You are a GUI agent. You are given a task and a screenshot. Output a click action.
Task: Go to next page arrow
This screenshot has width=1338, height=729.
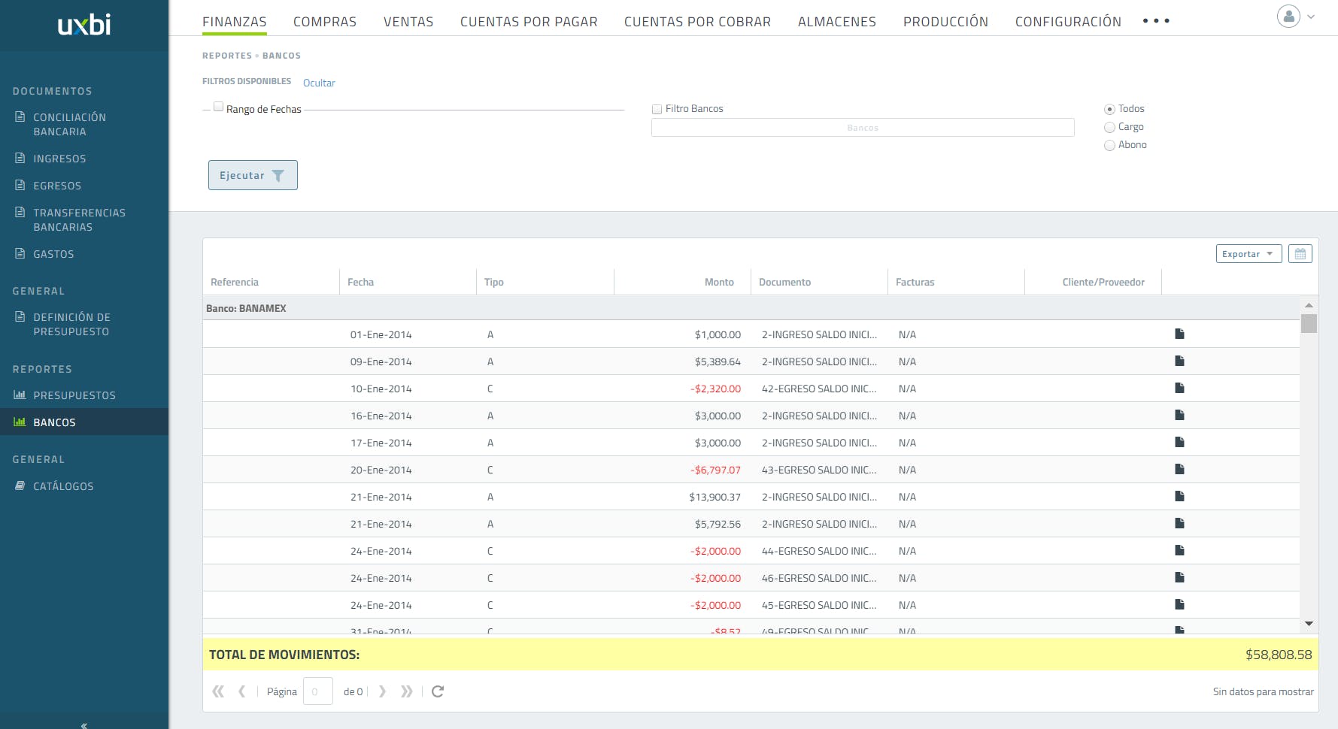pyautogui.click(x=382, y=691)
